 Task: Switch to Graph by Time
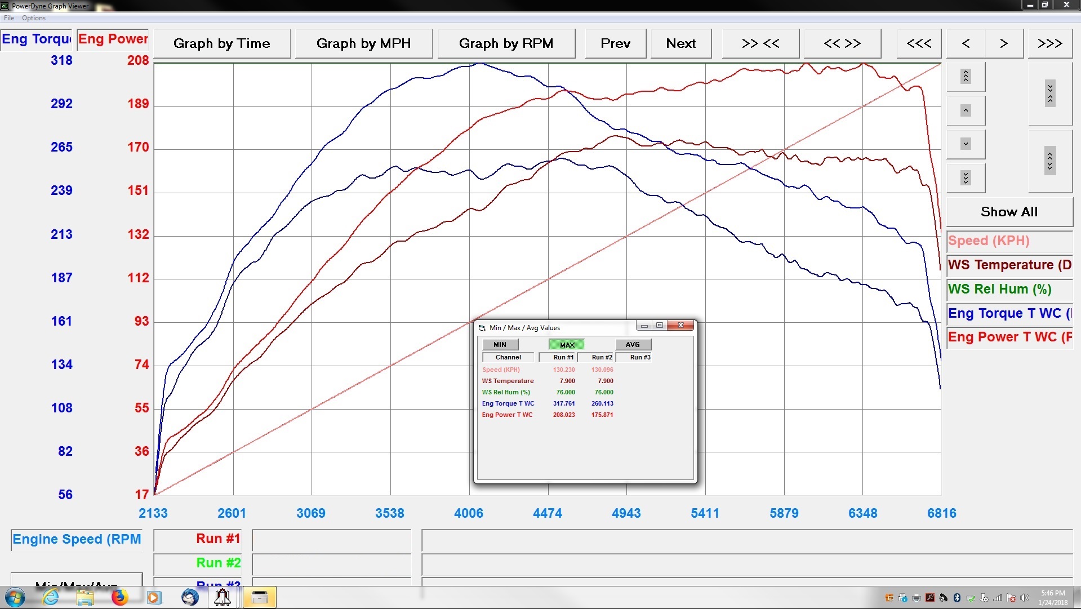(222, 43)
